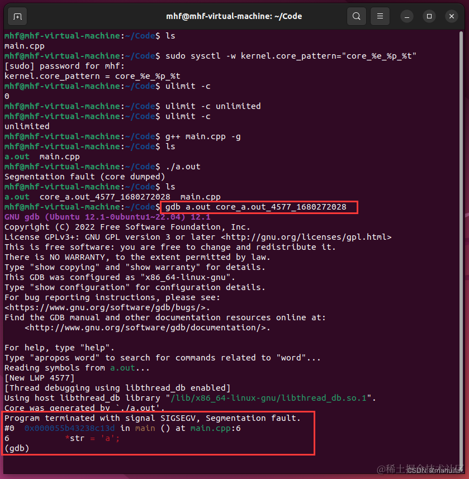Click the 'gdb a.out core_a.out_4577_1680272028' command
Screen dimensions: 469x479
[255, 207]
